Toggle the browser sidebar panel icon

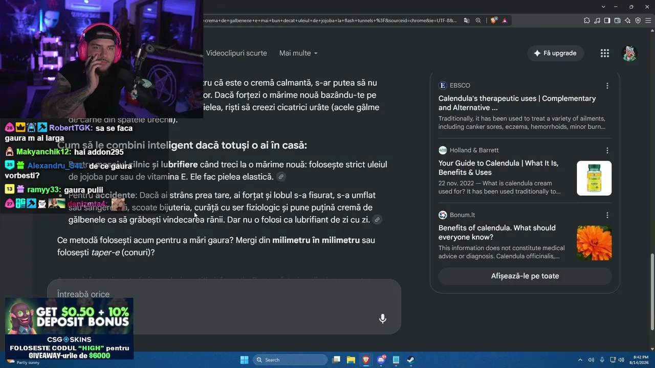(x=607, y=20)
